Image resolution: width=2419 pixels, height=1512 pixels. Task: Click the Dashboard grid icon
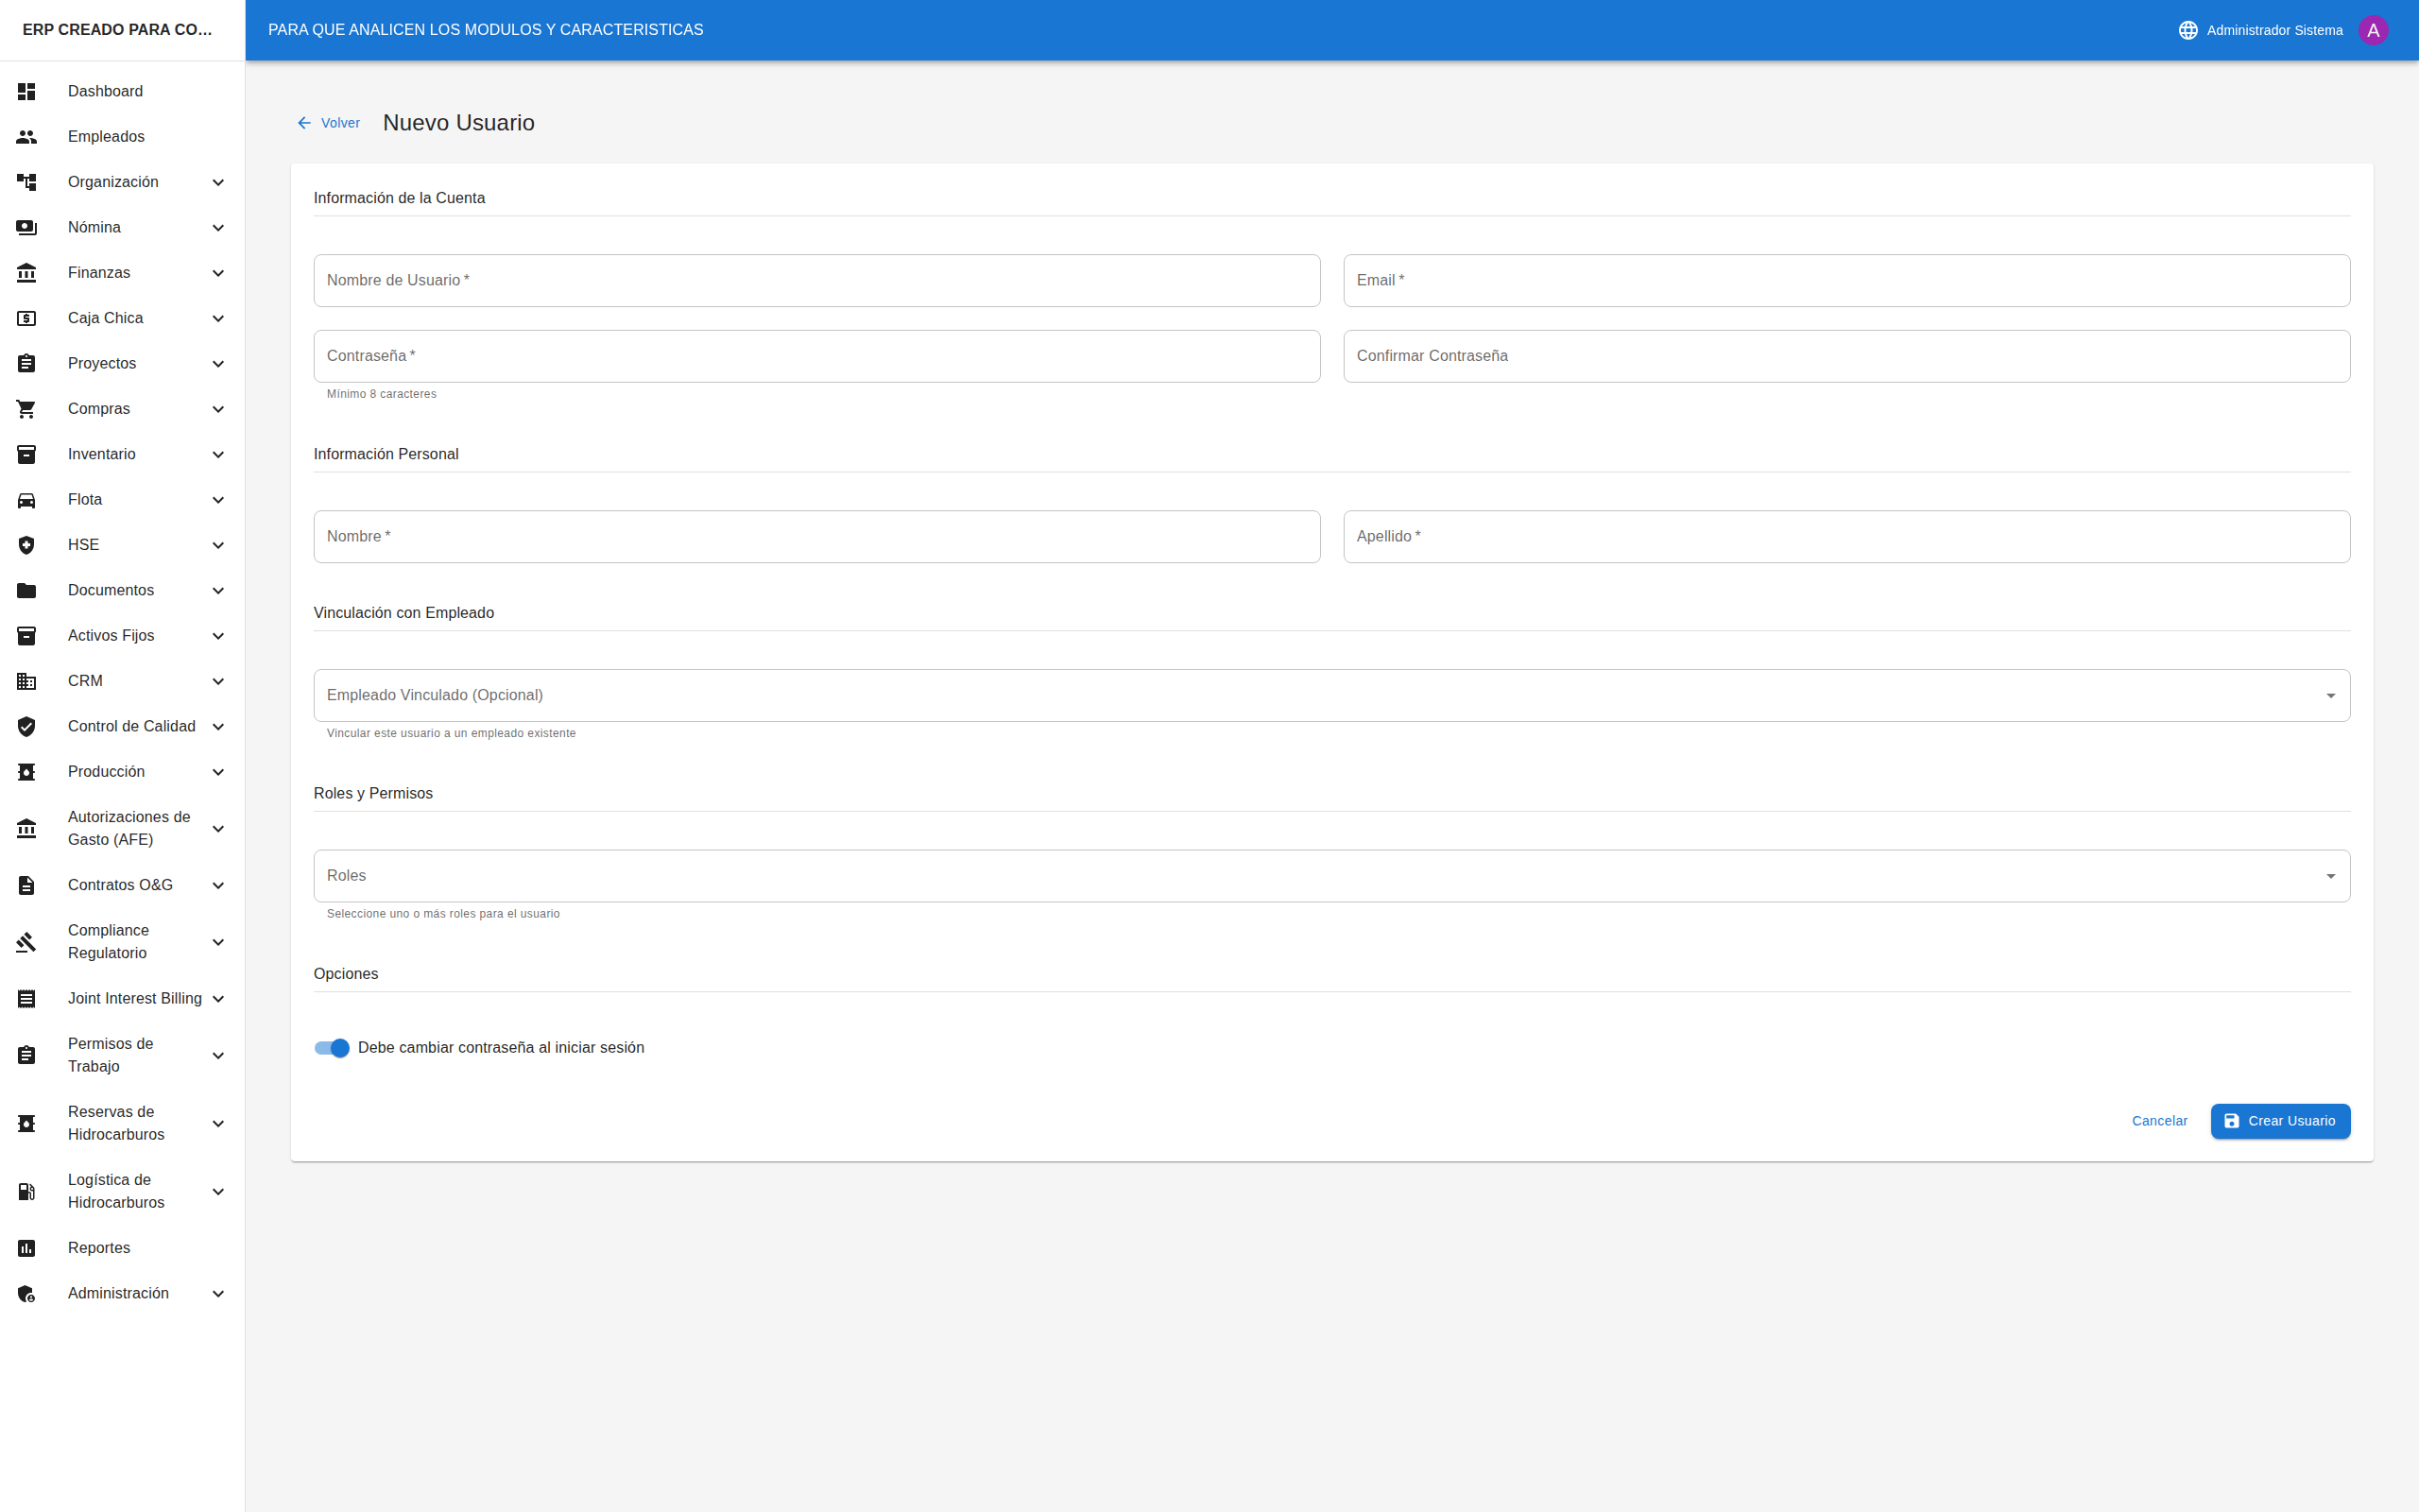click(x=27, y=91)
